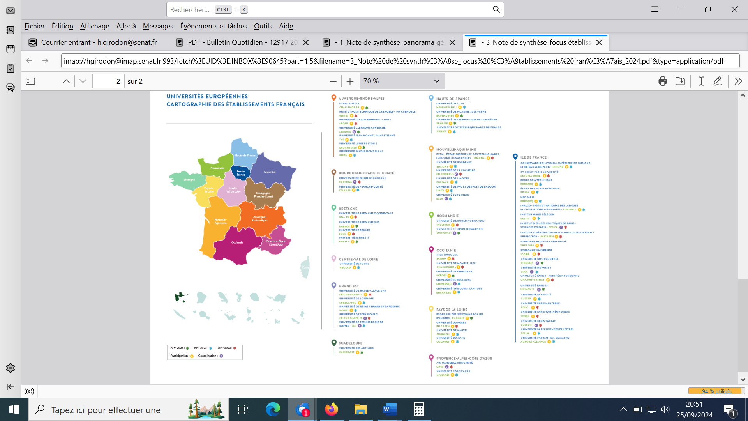The height and width of the screenshot is (421, 748).
Task: Open the Chat sidebar icon
Action: point(11,87)
